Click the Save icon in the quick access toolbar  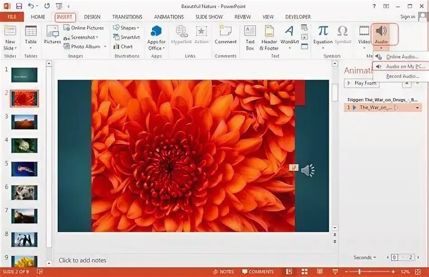19,6
